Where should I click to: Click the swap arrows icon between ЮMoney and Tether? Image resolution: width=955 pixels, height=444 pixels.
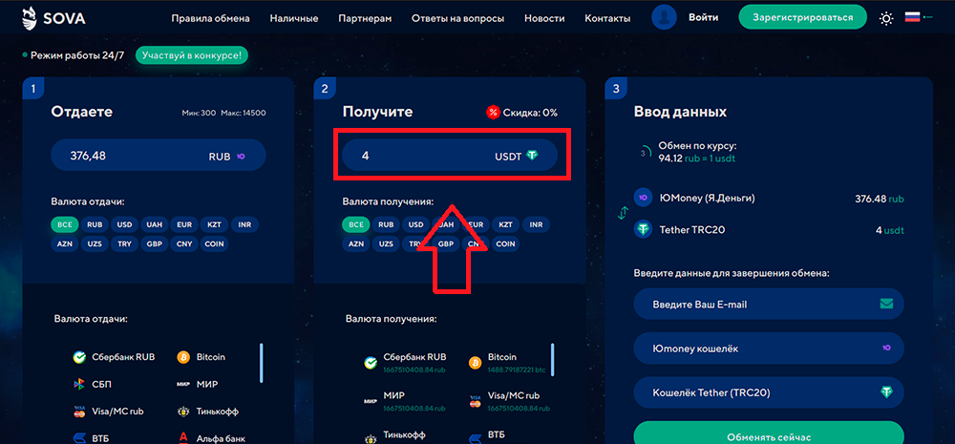623,214
